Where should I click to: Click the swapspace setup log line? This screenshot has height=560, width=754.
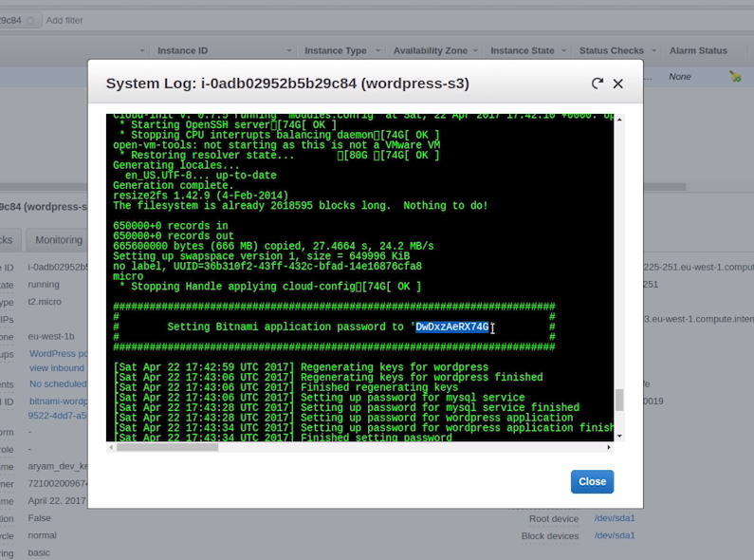(x=261, y=256)
